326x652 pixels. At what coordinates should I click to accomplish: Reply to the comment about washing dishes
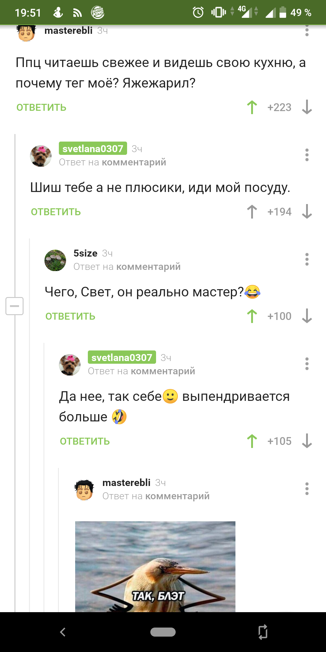[56, 212]
